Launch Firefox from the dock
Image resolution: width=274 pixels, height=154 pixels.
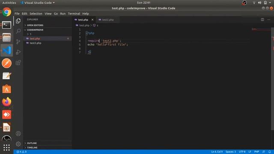click(x=7, y=102)
